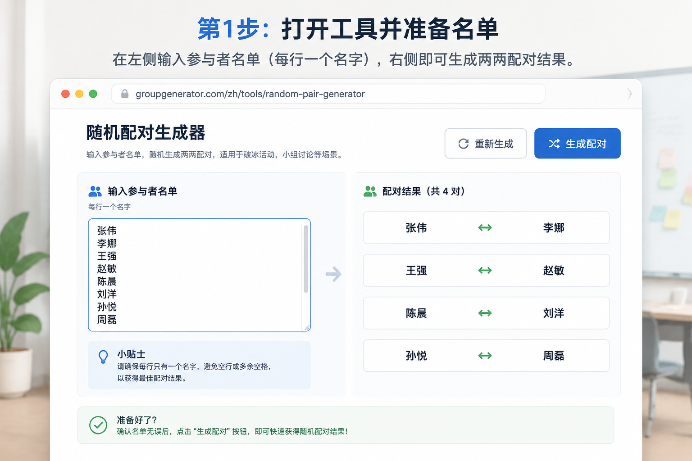Click the refresh icon in 重新生成

(464, 144)
